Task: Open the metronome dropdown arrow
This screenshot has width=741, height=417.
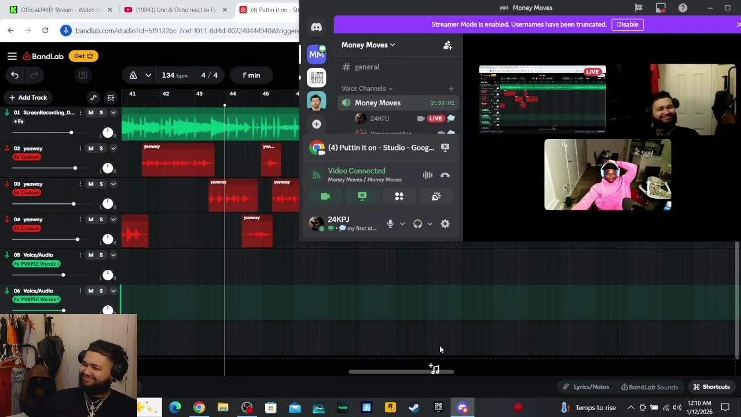Action: click(x=148, y=75)
